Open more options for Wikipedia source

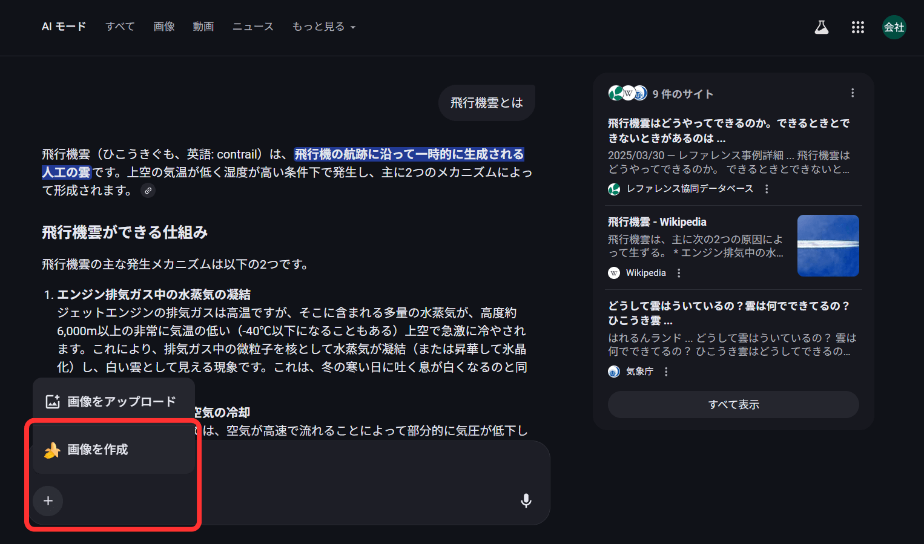tap(679, 273)
